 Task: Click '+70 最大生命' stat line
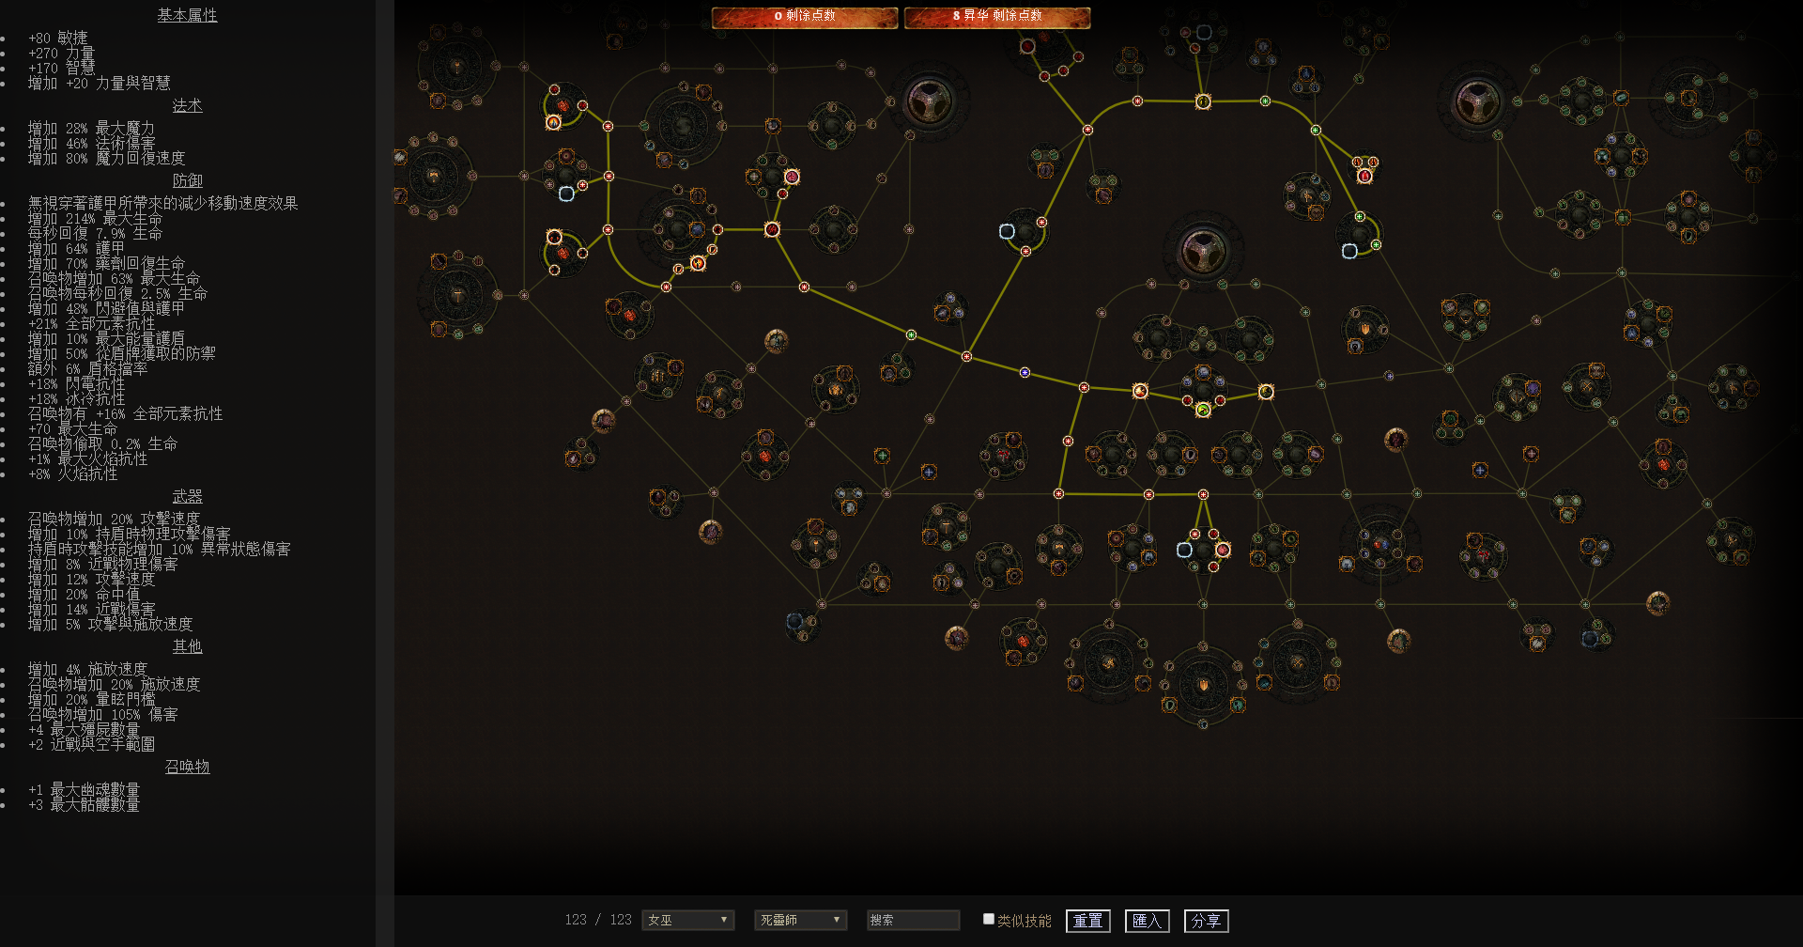point(72,428)
